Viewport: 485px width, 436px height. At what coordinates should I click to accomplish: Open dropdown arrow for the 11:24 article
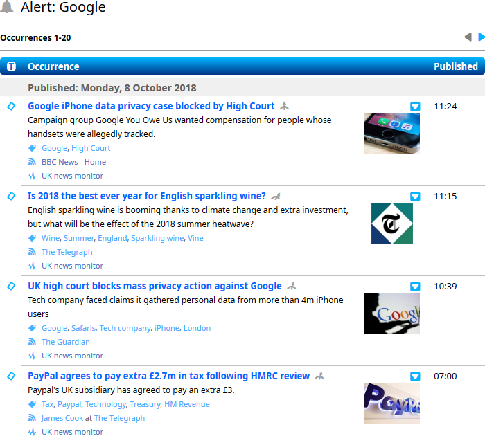415,107
